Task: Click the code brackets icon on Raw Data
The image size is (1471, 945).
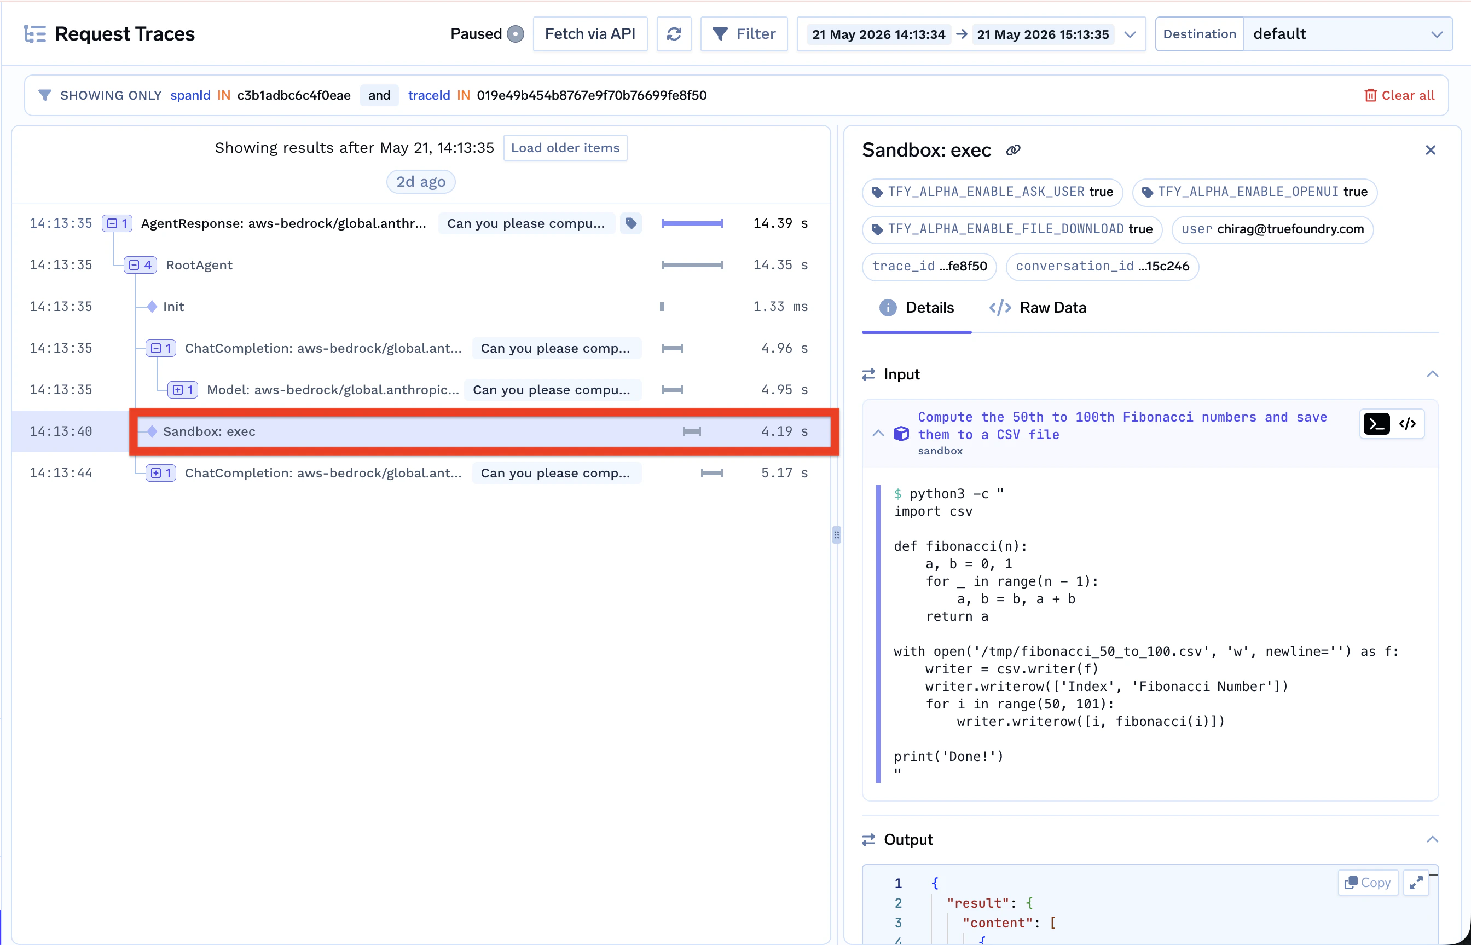Action: pos(999,308)
